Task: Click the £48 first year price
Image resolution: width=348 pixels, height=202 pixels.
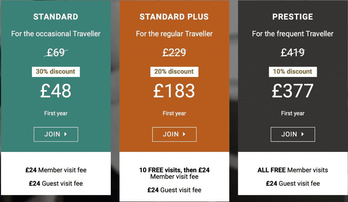Action: [x=56, y=91]
